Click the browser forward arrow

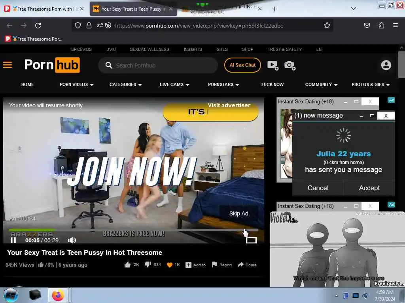pyautogui.click(x=24, y=26)
